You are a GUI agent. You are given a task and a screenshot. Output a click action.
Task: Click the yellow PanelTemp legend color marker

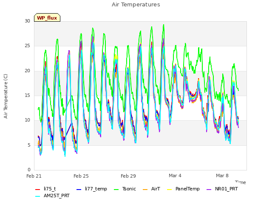tap(170, 190)
